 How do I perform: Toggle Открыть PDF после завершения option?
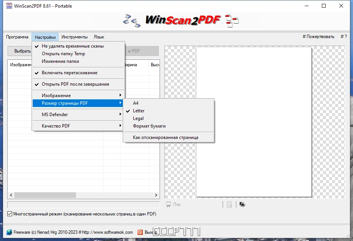coord(78,84)
